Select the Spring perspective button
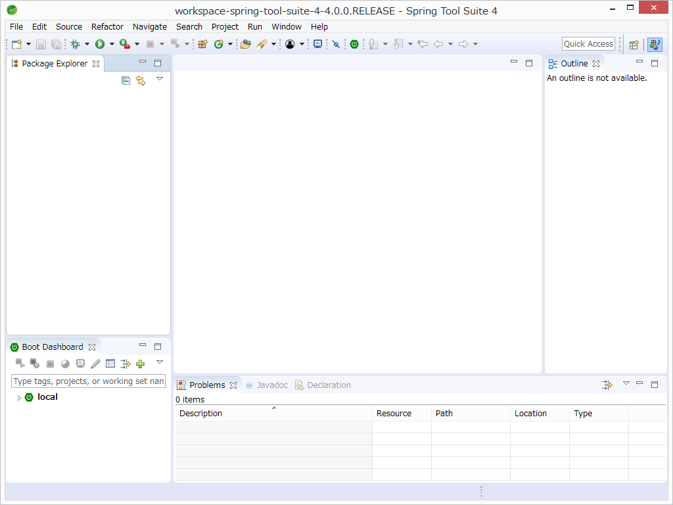 655,45
